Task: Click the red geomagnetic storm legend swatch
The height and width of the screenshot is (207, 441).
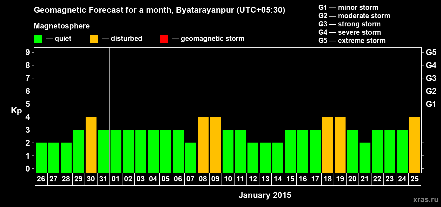Action: [164, 39]
